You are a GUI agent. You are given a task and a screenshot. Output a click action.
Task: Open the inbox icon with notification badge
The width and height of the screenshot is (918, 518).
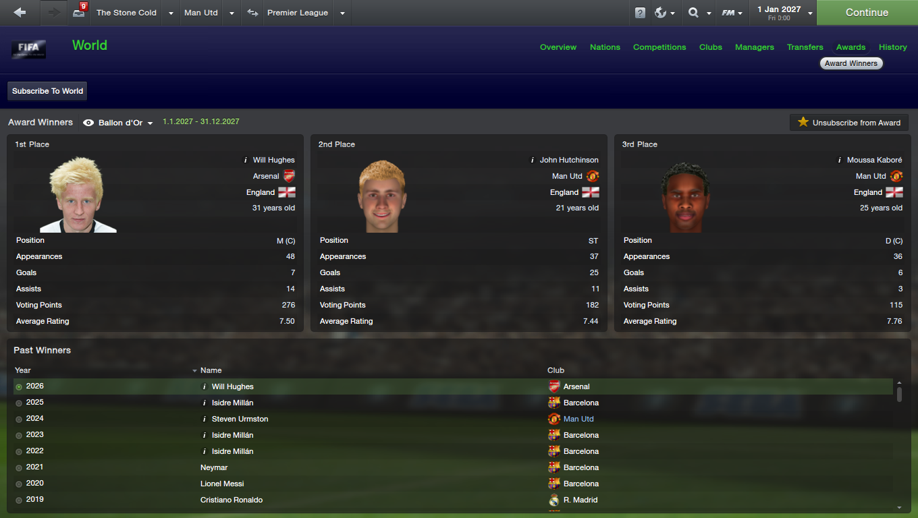[x=80, y=11]
